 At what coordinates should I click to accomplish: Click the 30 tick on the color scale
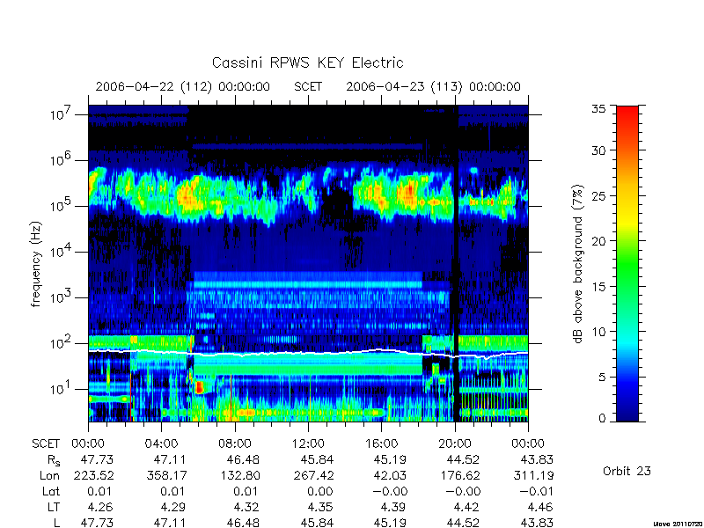click(598, 150)
